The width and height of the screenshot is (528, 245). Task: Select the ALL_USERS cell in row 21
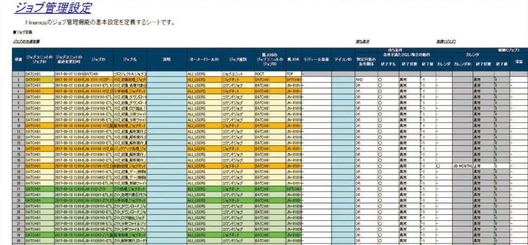203,189
